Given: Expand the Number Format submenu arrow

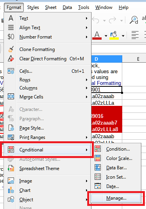Looking at the screenshot, I should click(x=87, y=37).
